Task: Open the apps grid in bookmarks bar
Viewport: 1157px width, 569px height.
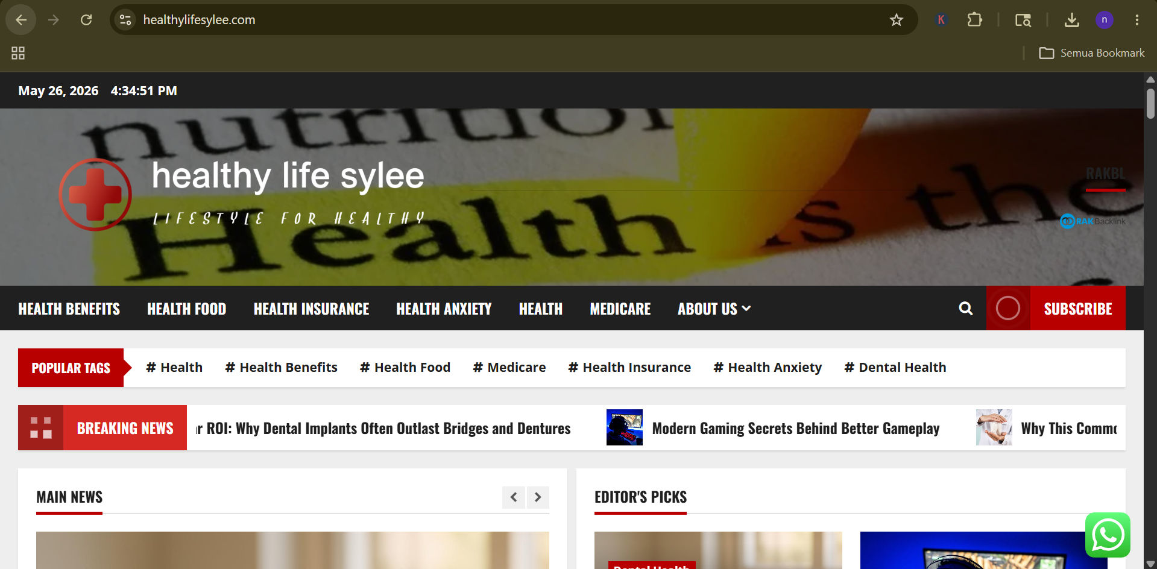Action: [18, 53]
